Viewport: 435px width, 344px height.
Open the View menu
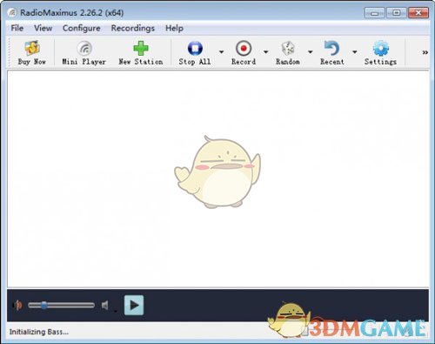43,28
